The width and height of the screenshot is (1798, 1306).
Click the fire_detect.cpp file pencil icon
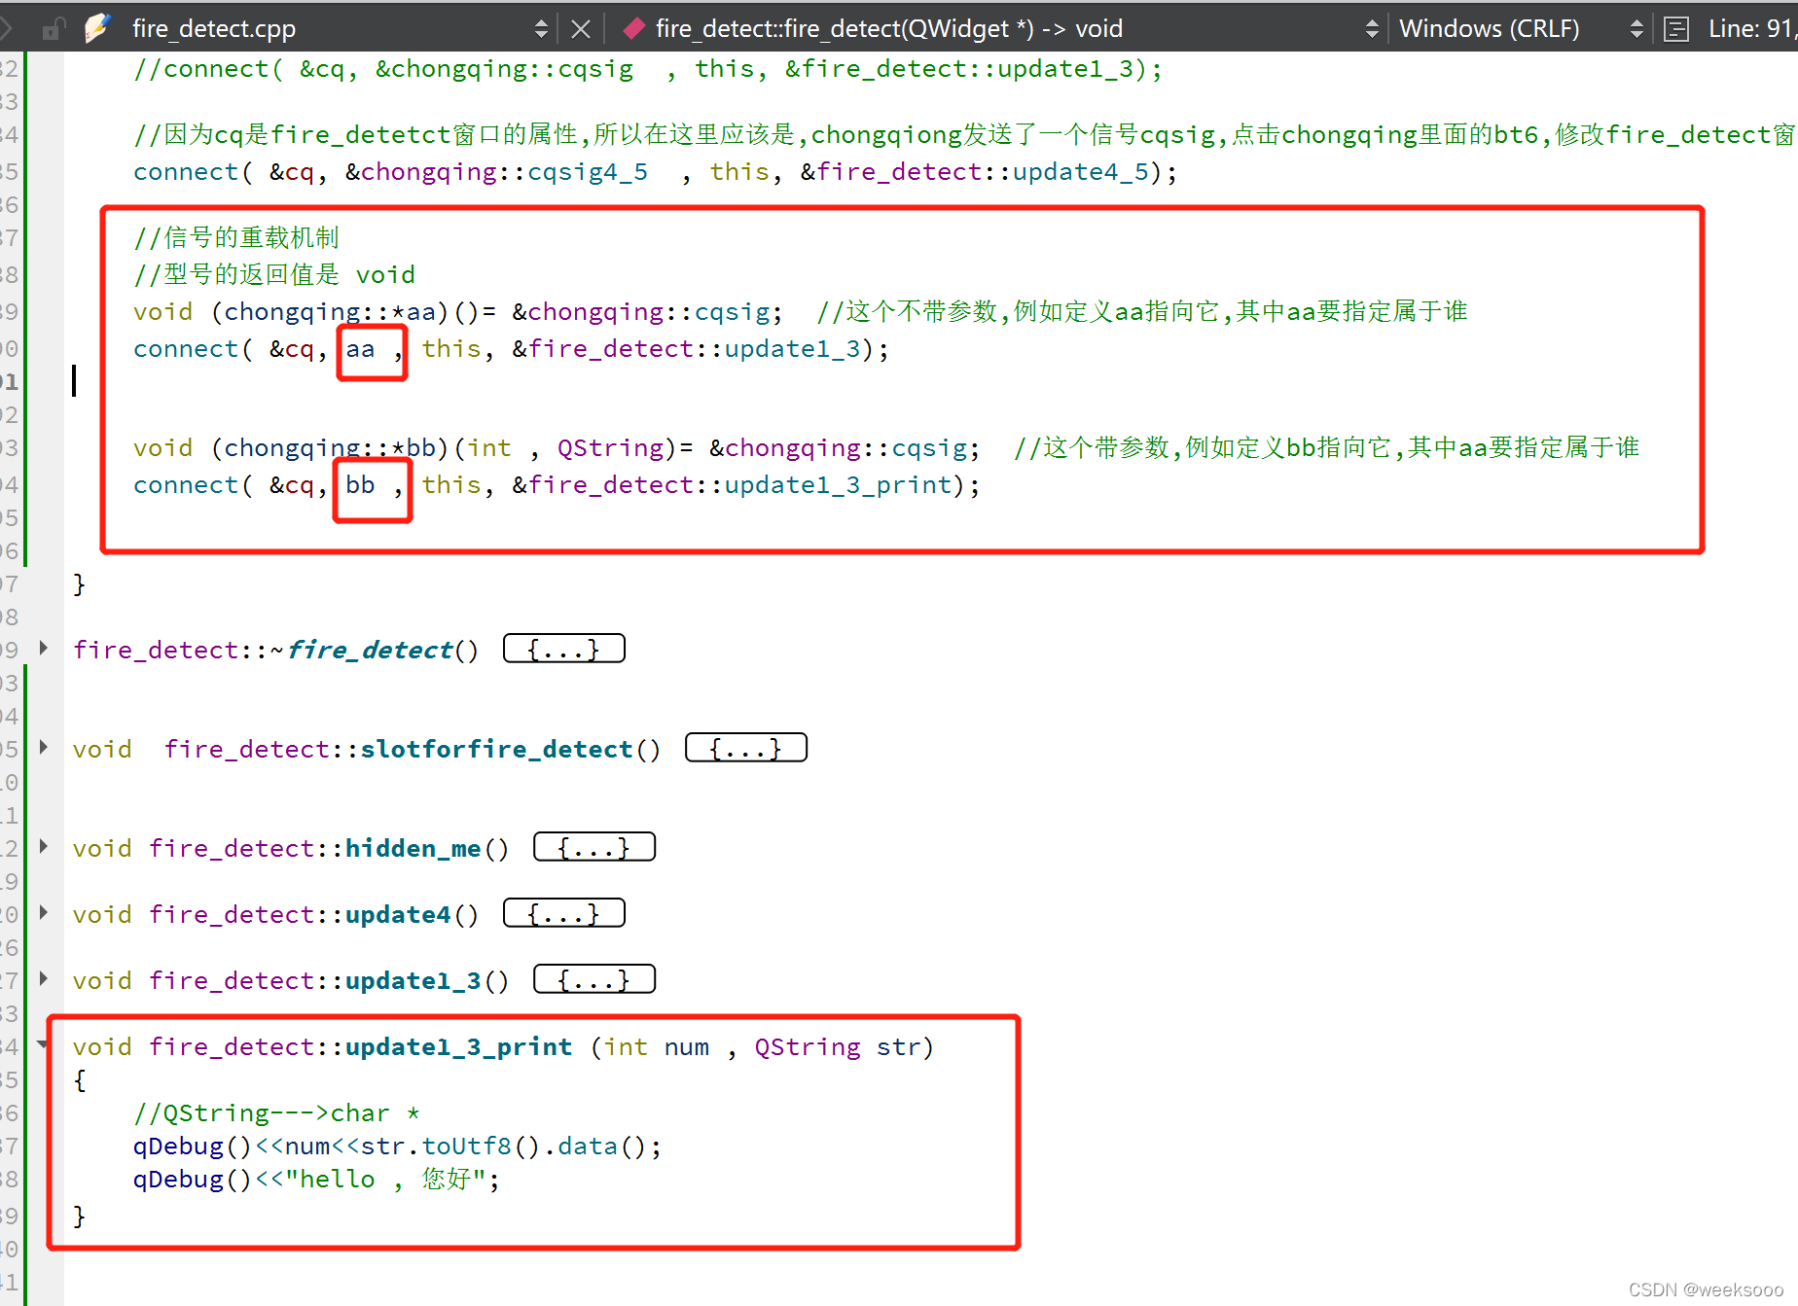(x=96, y=29)
